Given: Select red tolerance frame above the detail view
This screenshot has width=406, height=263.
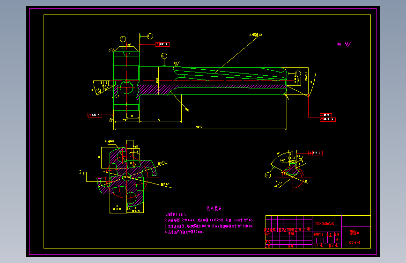Looking at the screenshot, I should coord(315,153).
